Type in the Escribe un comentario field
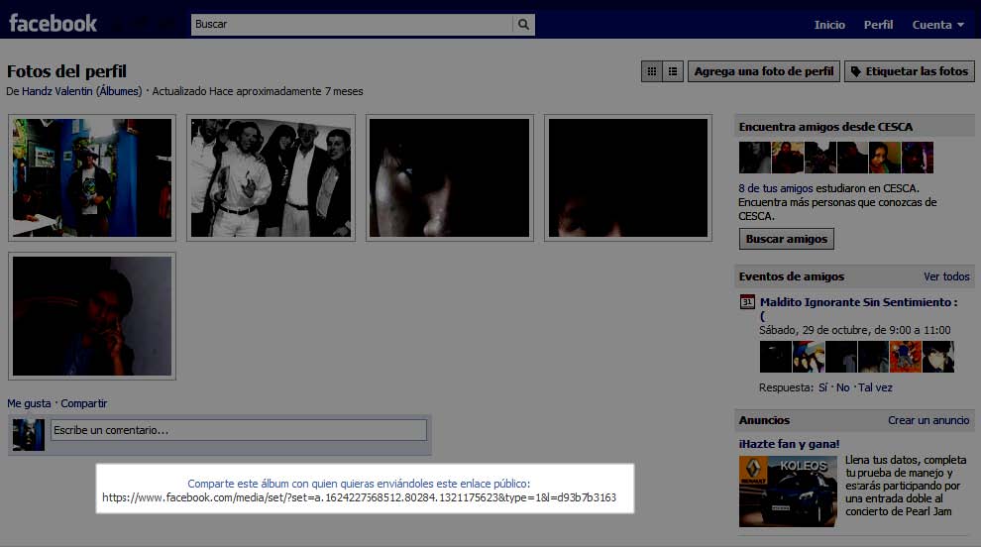Screen dimensions: 981x547 [x=238, y=430]
